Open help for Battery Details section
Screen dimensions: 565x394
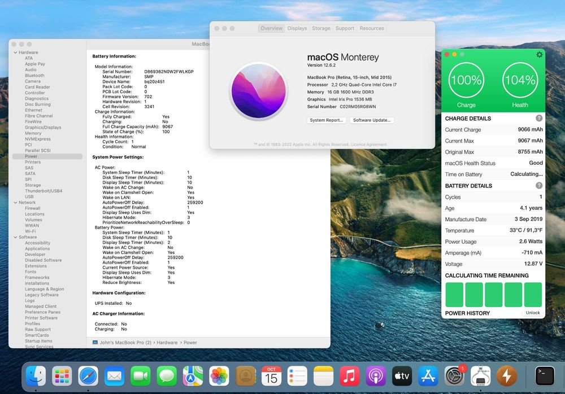(x=539, y=186)
